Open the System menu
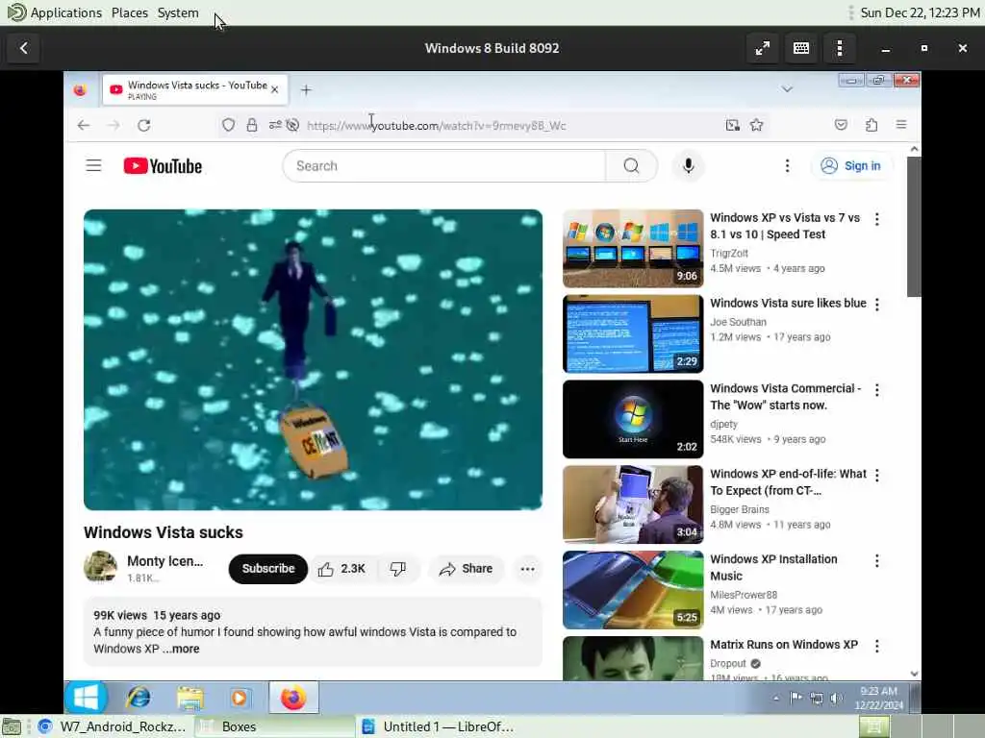Viewport: 985px width, 738px height. click(x=178, y=12)
